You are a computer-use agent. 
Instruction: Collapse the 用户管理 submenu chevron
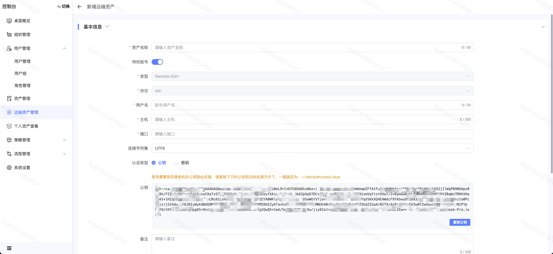point(65,48)
